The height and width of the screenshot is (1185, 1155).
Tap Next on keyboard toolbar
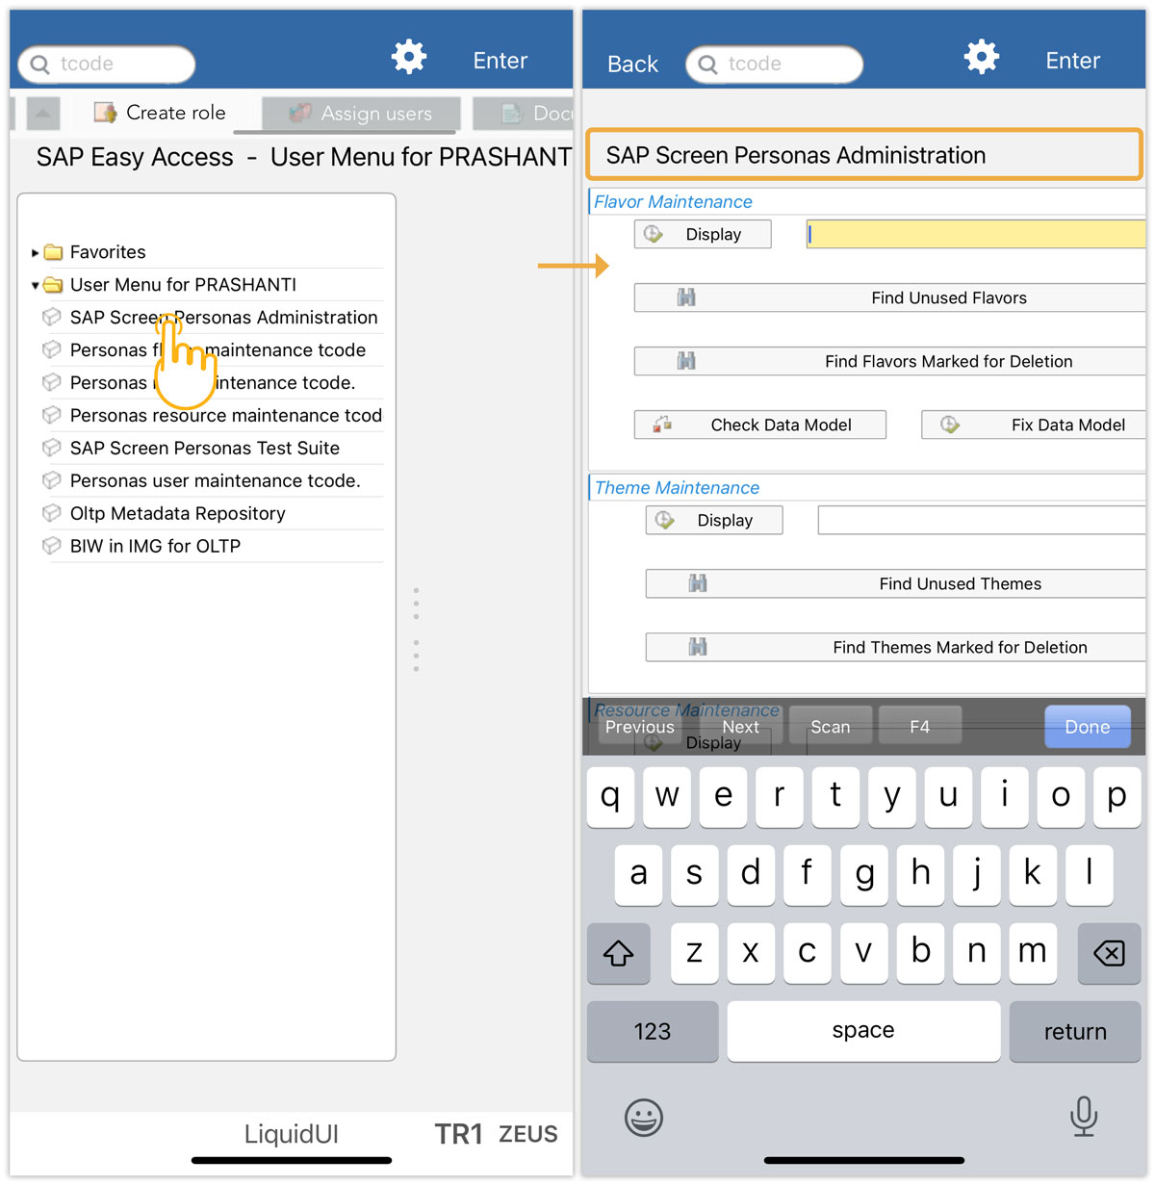coord(740,727)
